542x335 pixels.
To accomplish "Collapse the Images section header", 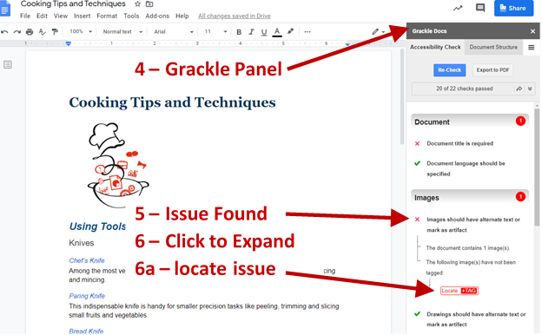I will (x=470, y=198).
